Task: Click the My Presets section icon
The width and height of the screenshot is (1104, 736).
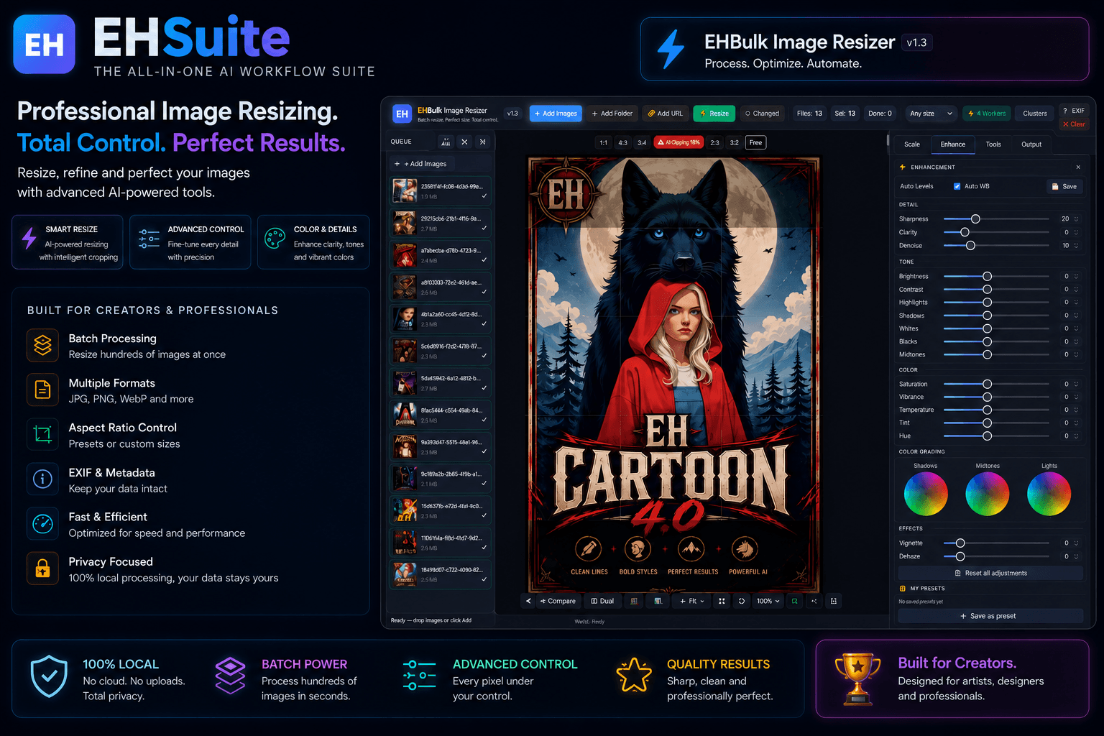Action: (903, 588)
